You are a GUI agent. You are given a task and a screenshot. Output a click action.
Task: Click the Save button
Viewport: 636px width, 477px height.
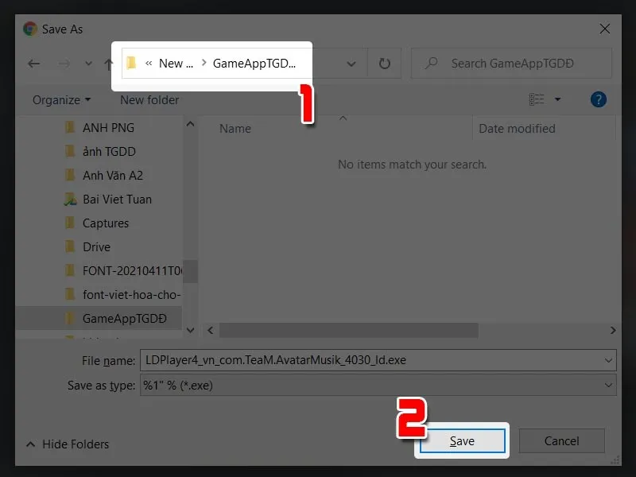(x=461, y=440)
